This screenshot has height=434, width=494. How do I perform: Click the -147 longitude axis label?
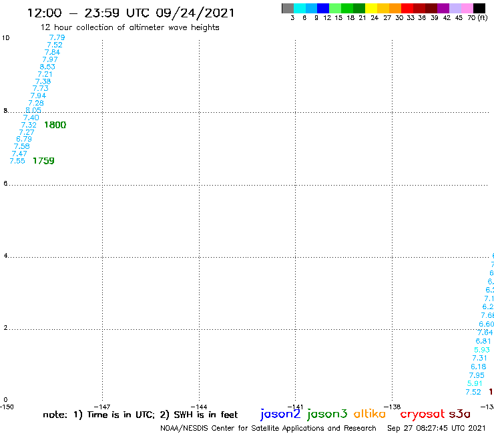pyautogui.click(x=102, y=407)
